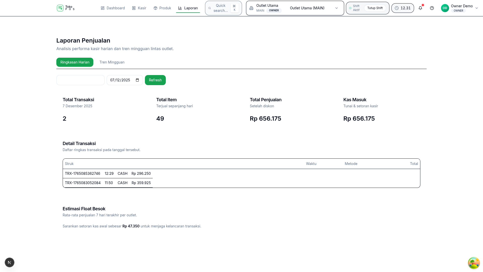This screenshot has height=272, width=483.
Task: Open the date picker calendar icon
Action: [137, 80]
